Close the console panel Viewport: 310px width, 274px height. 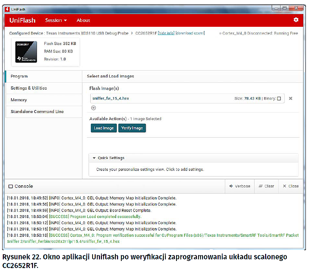[291, 186]
